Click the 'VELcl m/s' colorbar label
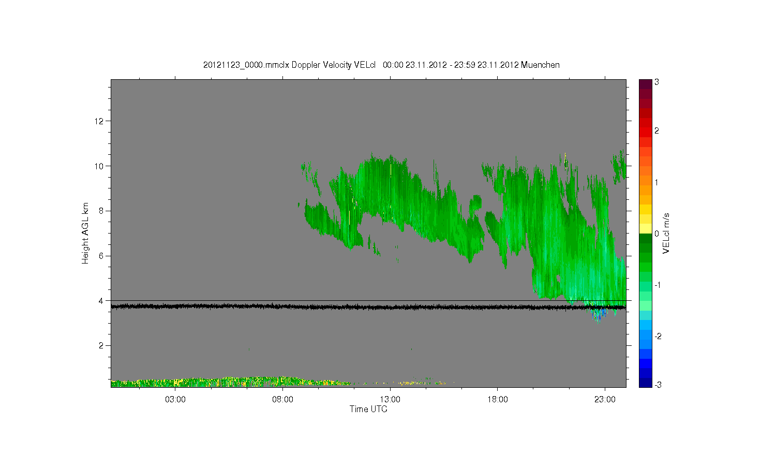 coord(666,233)
